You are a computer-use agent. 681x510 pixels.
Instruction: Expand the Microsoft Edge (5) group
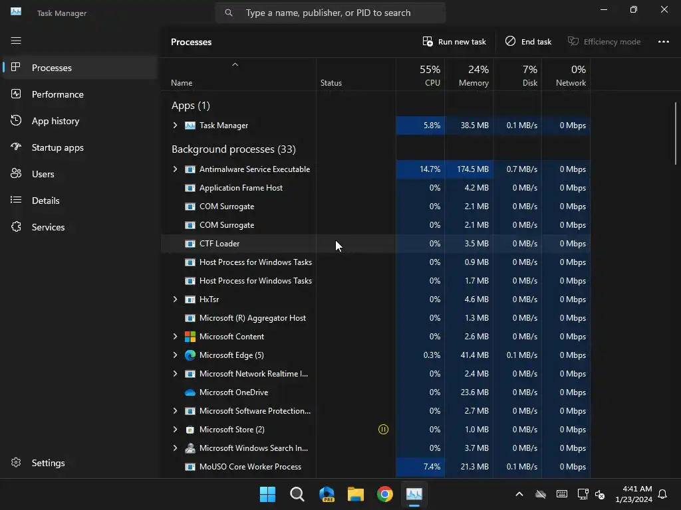tap(175, 355)
